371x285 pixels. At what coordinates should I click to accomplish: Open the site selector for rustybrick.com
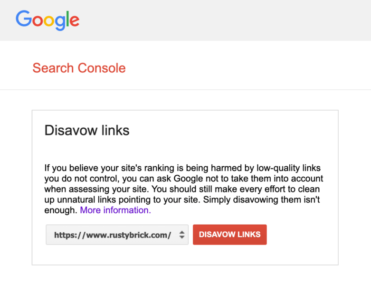pyautogui.click(x=117, y=235)
